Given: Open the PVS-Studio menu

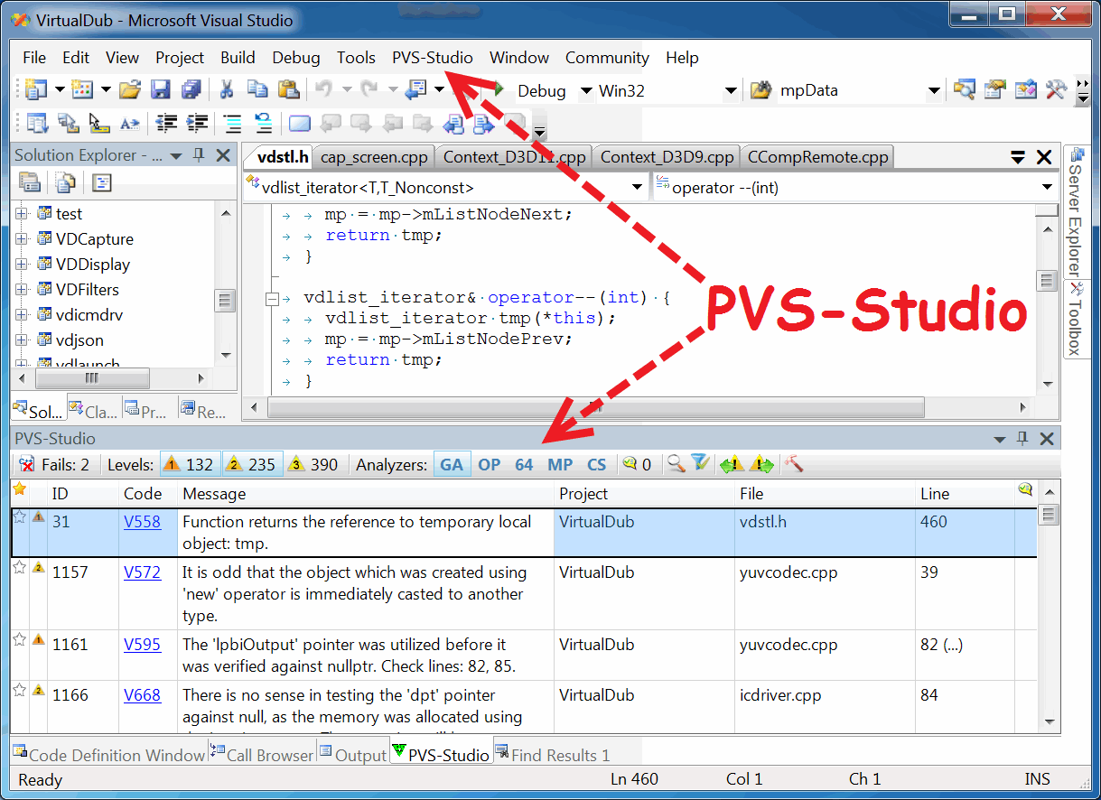Looking at the screenshot, I should (432, 58).
